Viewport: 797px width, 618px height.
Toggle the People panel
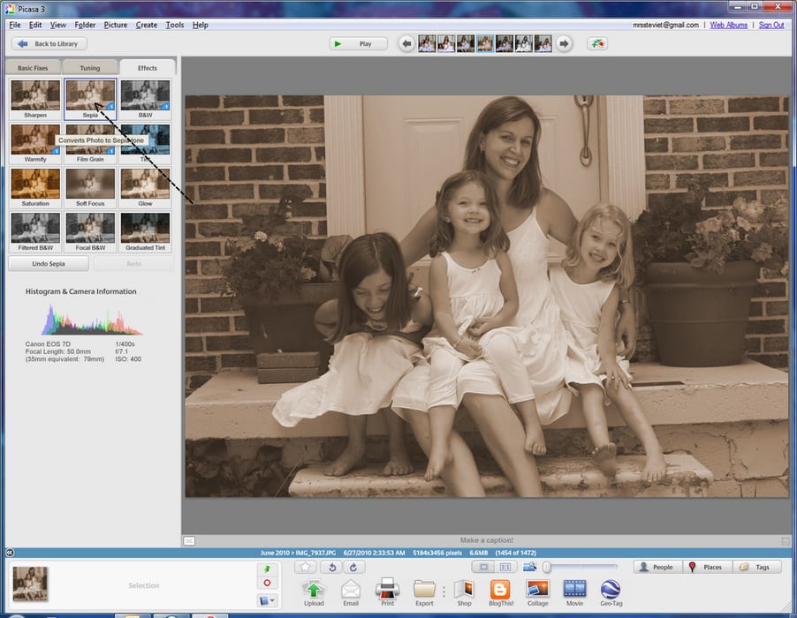pyautogui.click(x=656, y=567)
